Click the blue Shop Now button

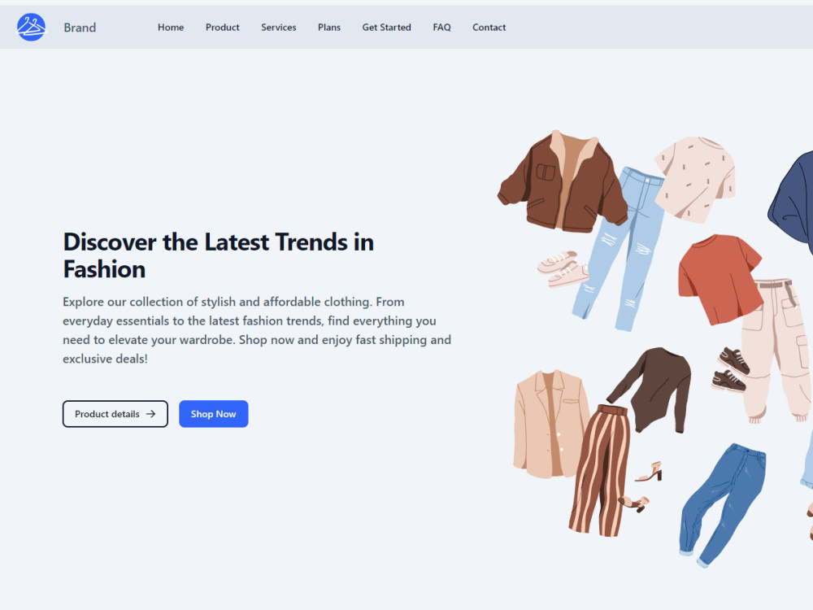[214, 414]
